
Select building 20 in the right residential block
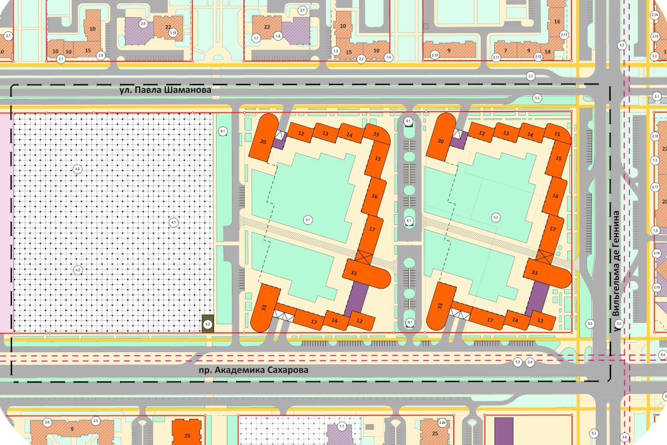[x=441, y=137]
